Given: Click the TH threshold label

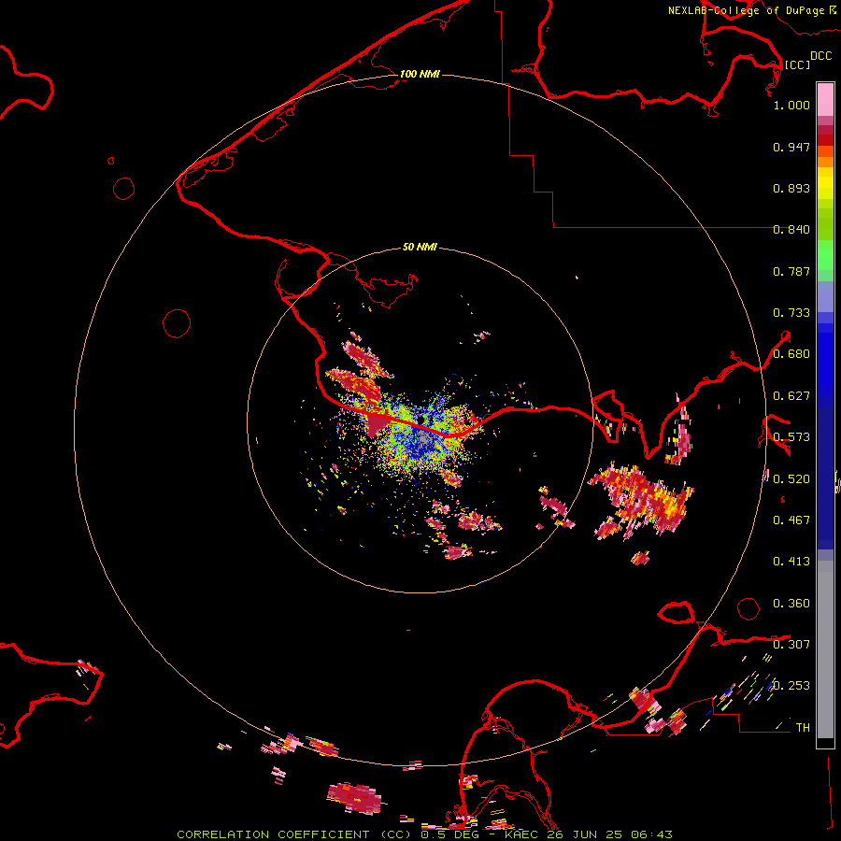Looking at the screenshot, I should (x=803, y=728).
